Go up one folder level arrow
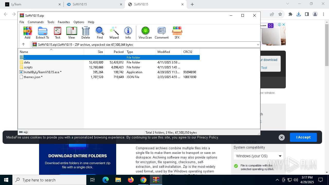 point(23,44)
